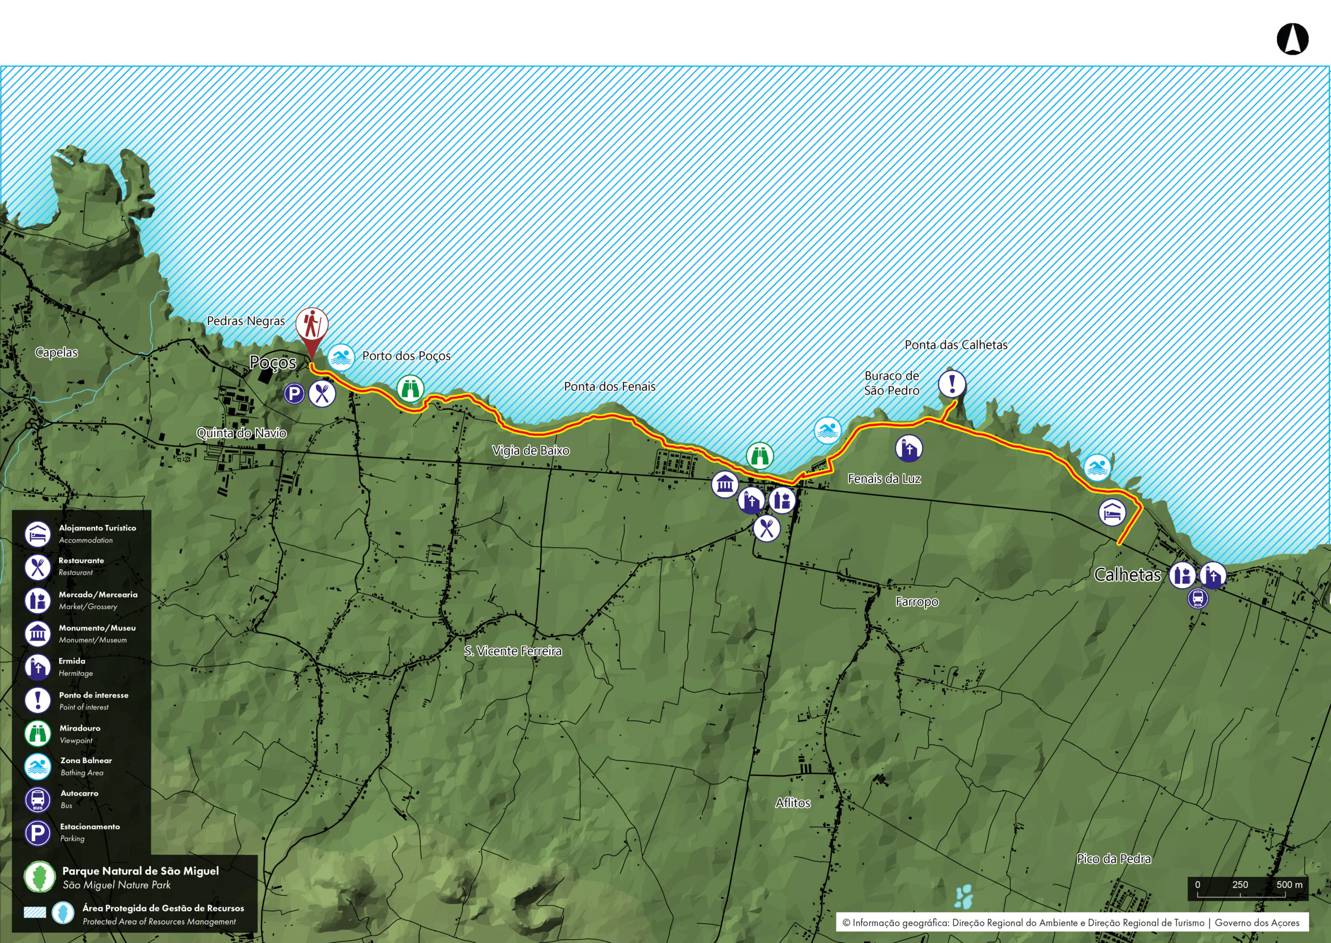This screenshot has width=1331, height=943.
Task: Click the parking icon beside Poços
Action: click(294, 394)
